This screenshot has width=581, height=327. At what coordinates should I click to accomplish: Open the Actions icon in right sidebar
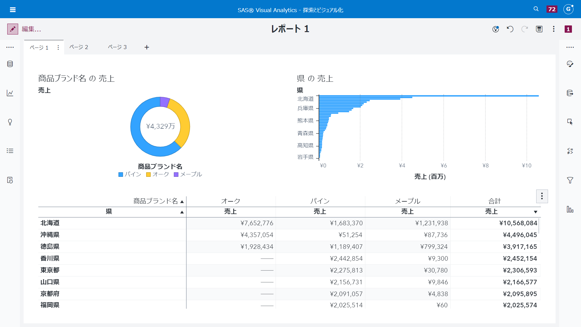(x=570, y=122)
